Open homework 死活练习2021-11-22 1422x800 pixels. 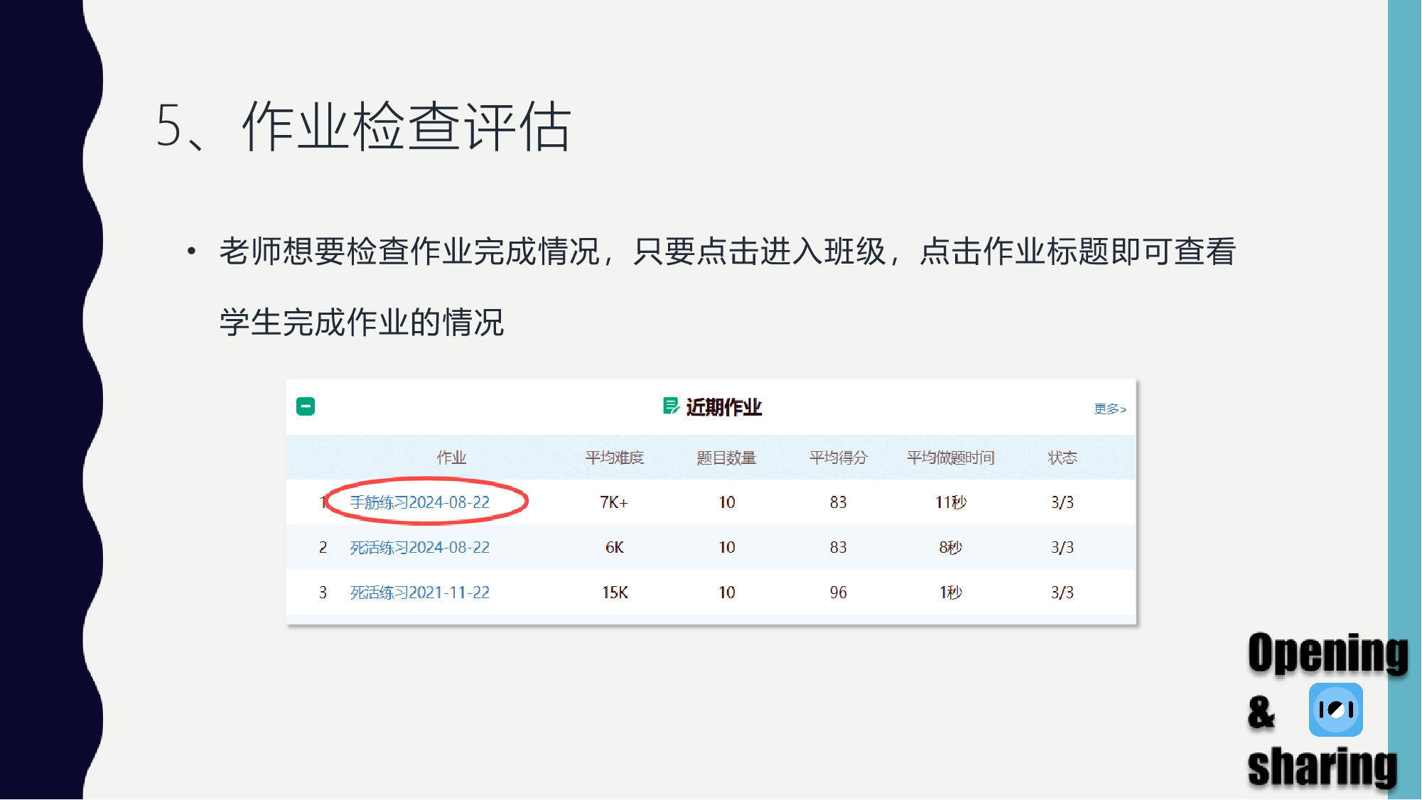[420, 593]
